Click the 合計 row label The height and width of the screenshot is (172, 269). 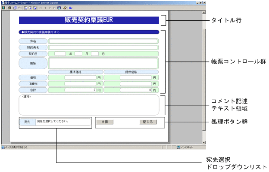pos(33,90)
